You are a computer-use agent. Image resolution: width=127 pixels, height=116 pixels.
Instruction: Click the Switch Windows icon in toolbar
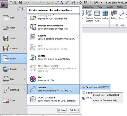point(96,2)
